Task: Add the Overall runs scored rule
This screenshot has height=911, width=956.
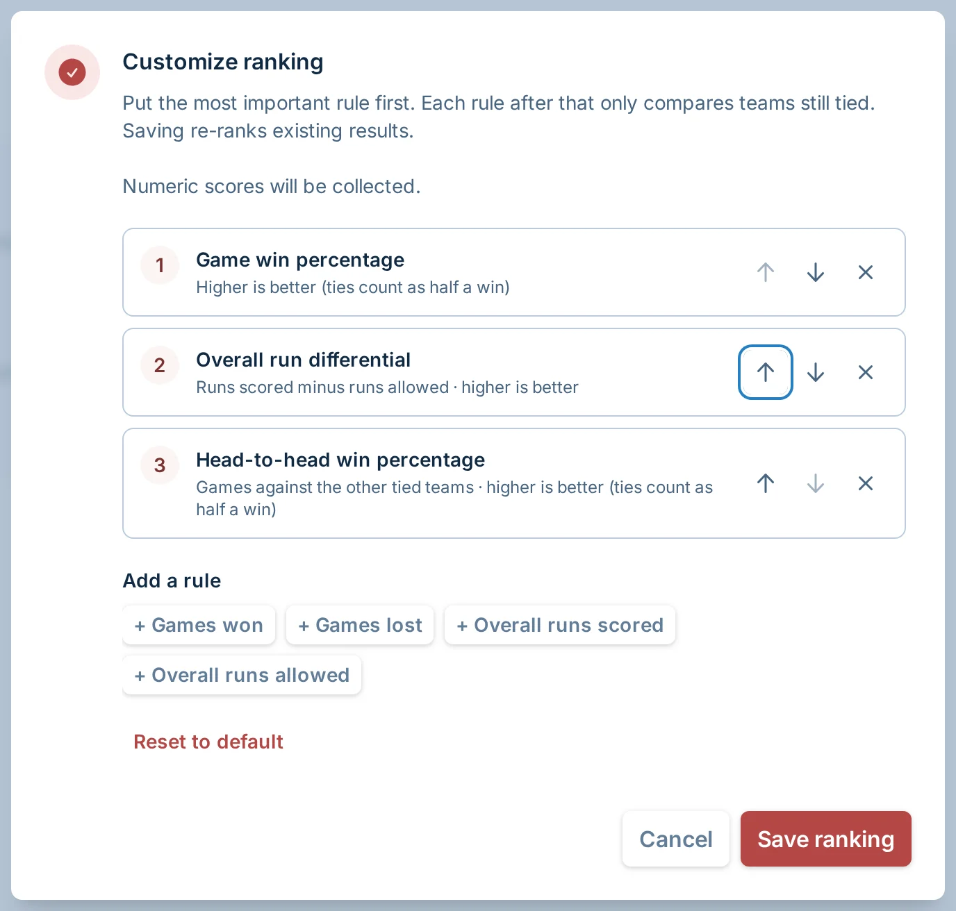Action: pos(560,625)
